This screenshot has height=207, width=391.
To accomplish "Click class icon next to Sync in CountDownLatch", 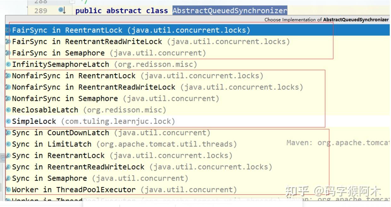I will click(x=9, y=133).
